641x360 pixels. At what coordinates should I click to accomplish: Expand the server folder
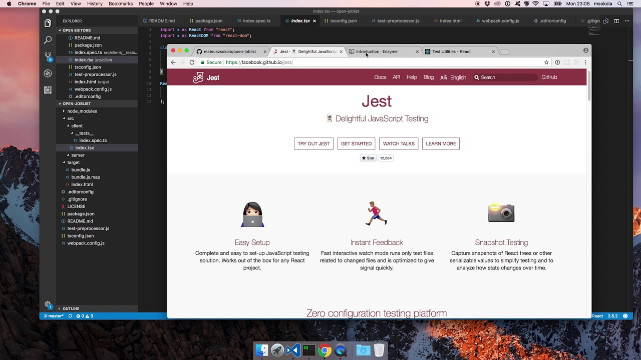pyautogui.click(x=78, y=155)
